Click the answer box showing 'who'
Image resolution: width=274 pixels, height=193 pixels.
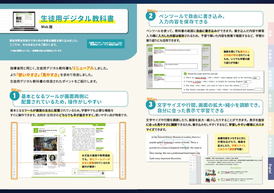click(256, 78)
